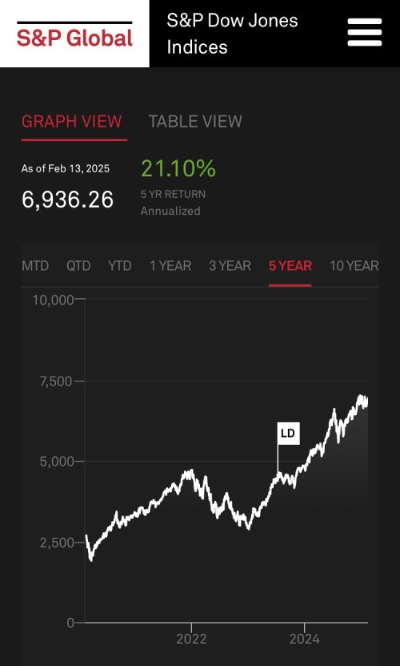Select the 5 YEAR range
This screenshot has width=400, height=666.
pyautogui.click(x=290, y=266)
